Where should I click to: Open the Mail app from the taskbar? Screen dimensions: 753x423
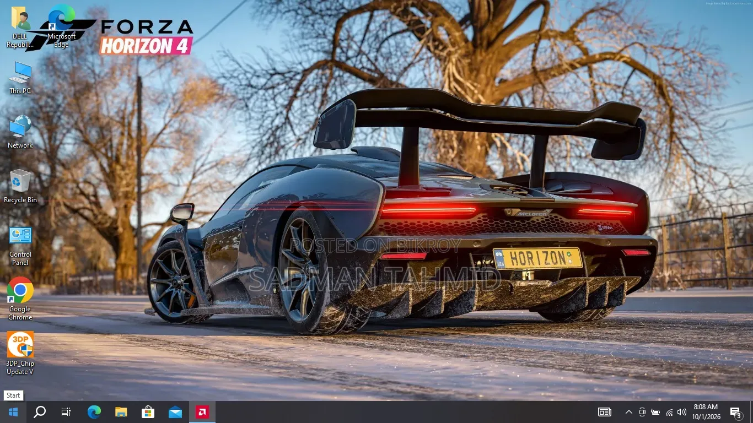(x=175, y=412)
